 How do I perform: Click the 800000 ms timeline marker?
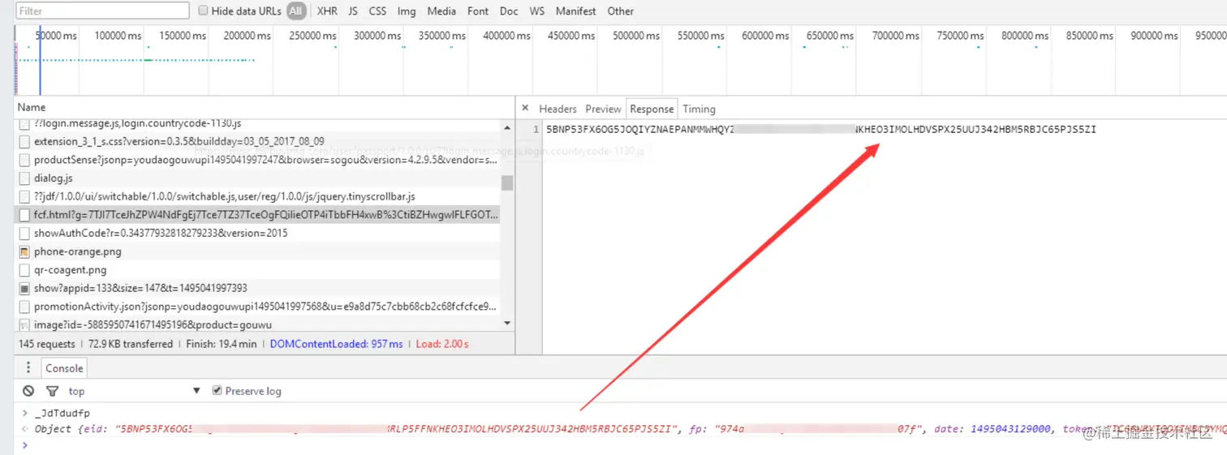coord(1025,36)
